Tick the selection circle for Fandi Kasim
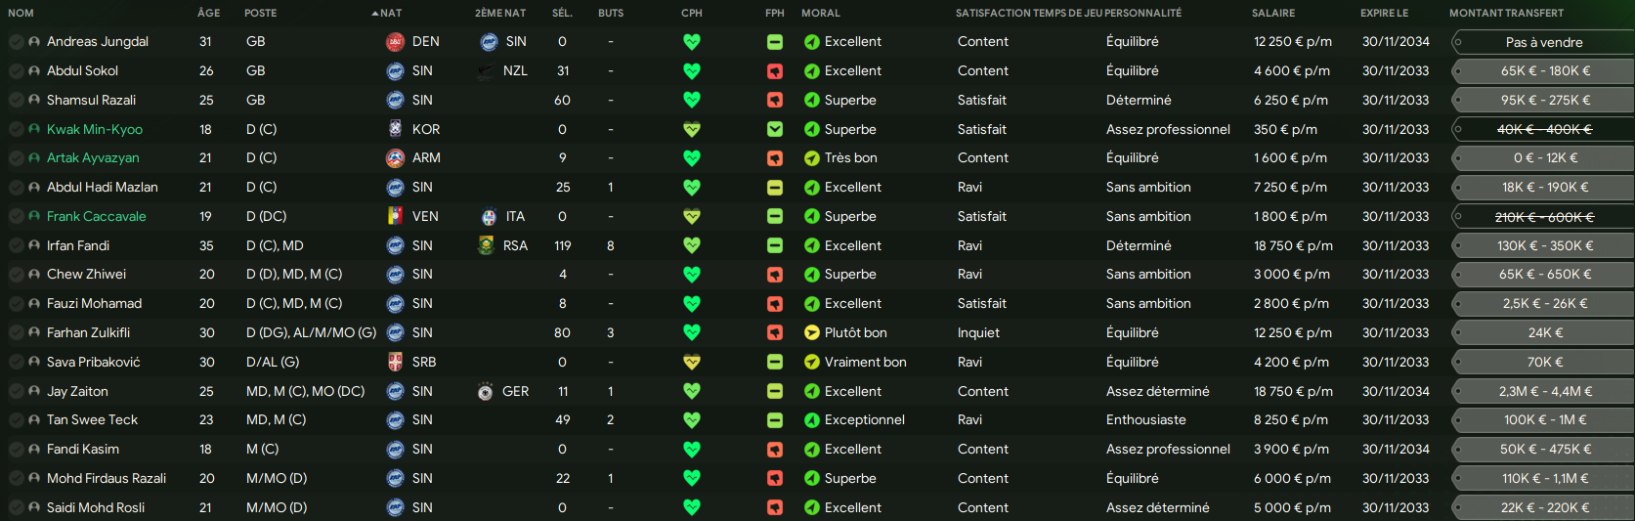The width and height of the screenshot is (1635, 521). (16, 450)
